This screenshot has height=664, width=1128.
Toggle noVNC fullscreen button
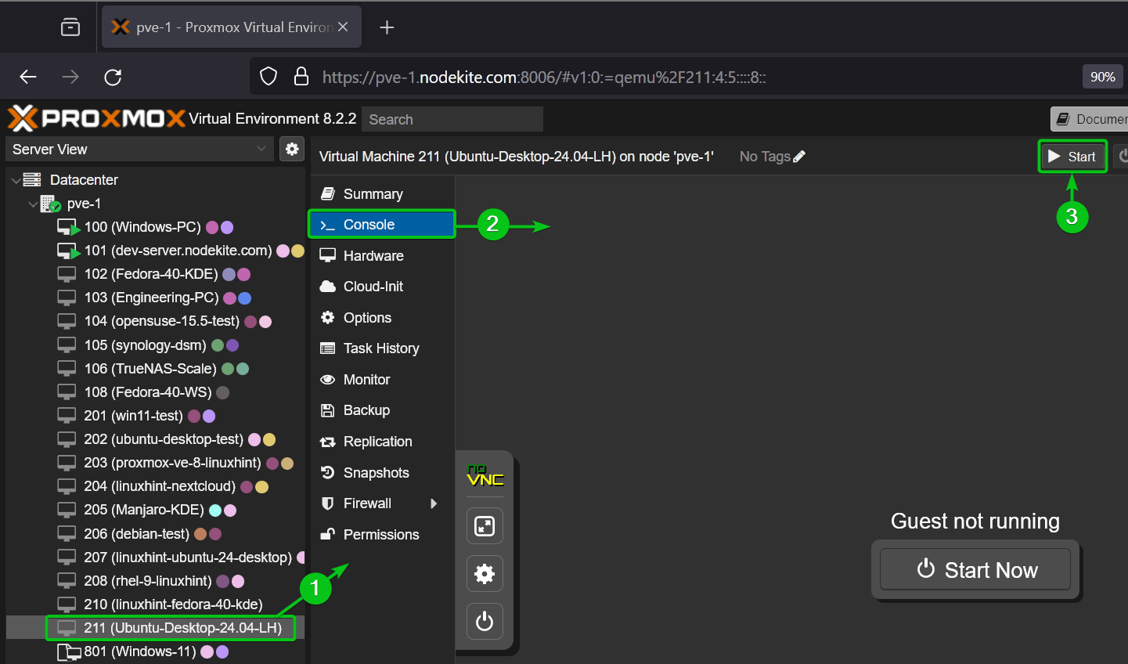[485, 526]
